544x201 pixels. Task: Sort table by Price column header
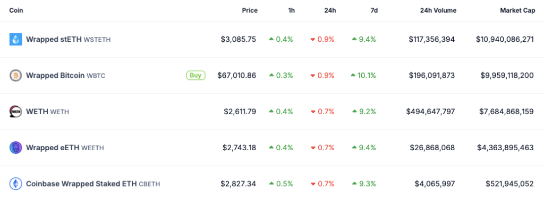(x=250, y=11)
